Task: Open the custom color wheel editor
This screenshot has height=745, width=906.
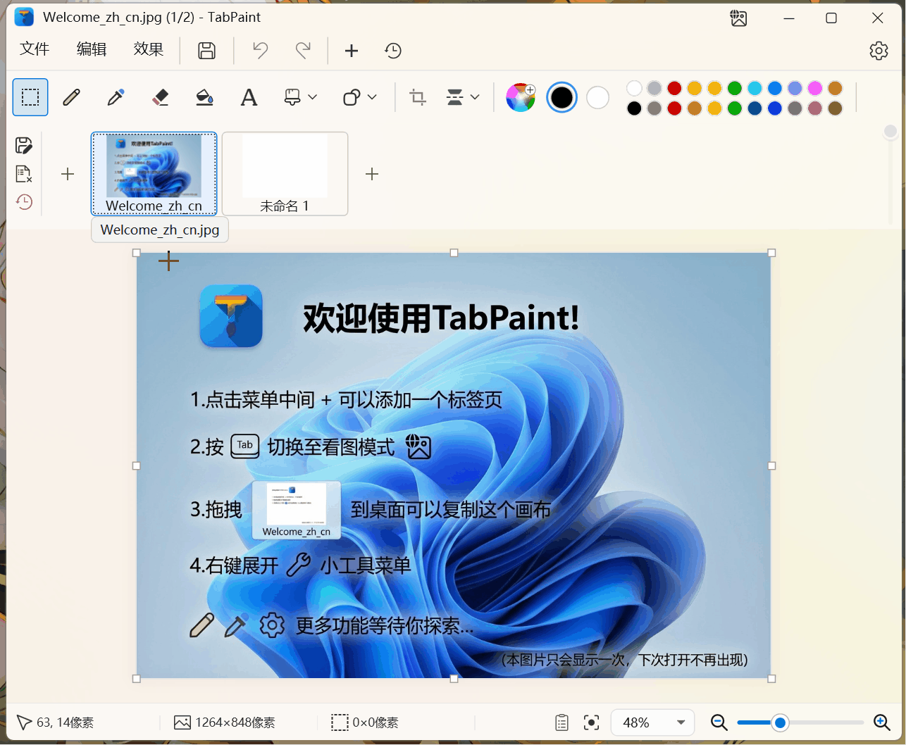Action: click(521, 97)
